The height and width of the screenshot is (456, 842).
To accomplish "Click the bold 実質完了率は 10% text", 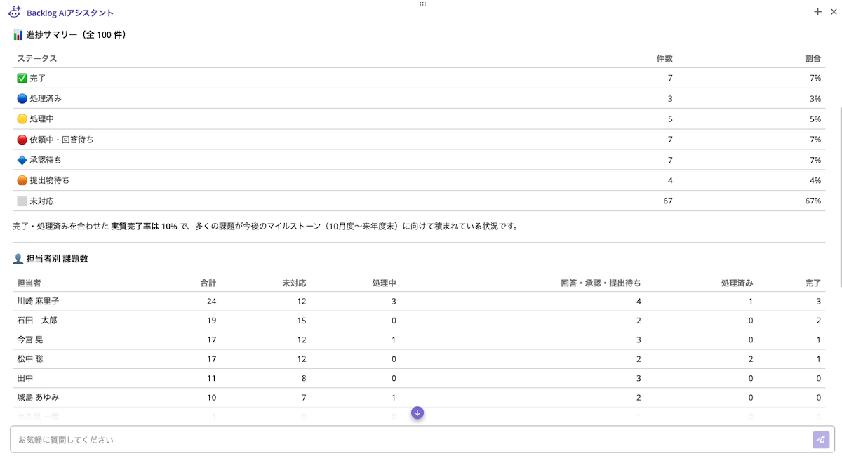I will point(144,227).
